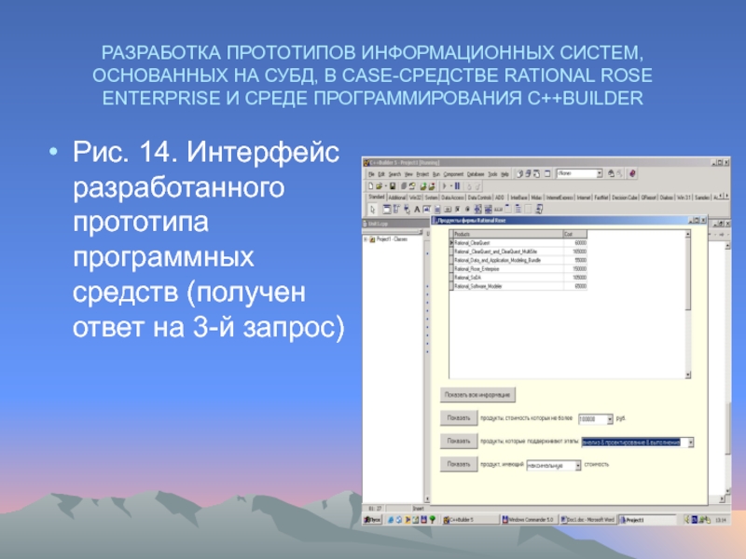Click the Toggle Form/Unit toolbar icon
The image size is (746, 559).
(x=536, y=174)
